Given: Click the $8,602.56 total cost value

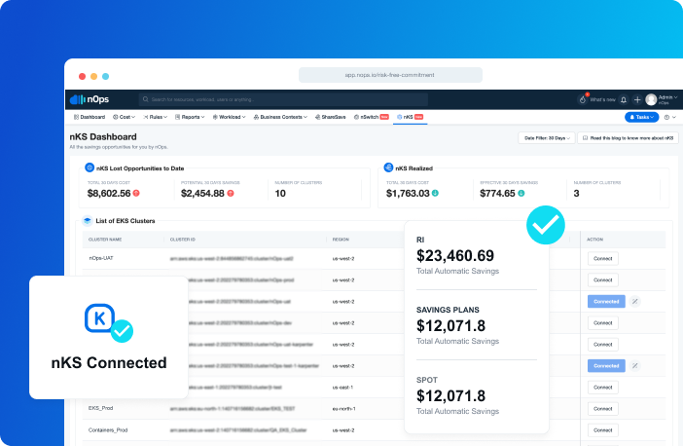Looking at the screenshot, I should (109, 193).
